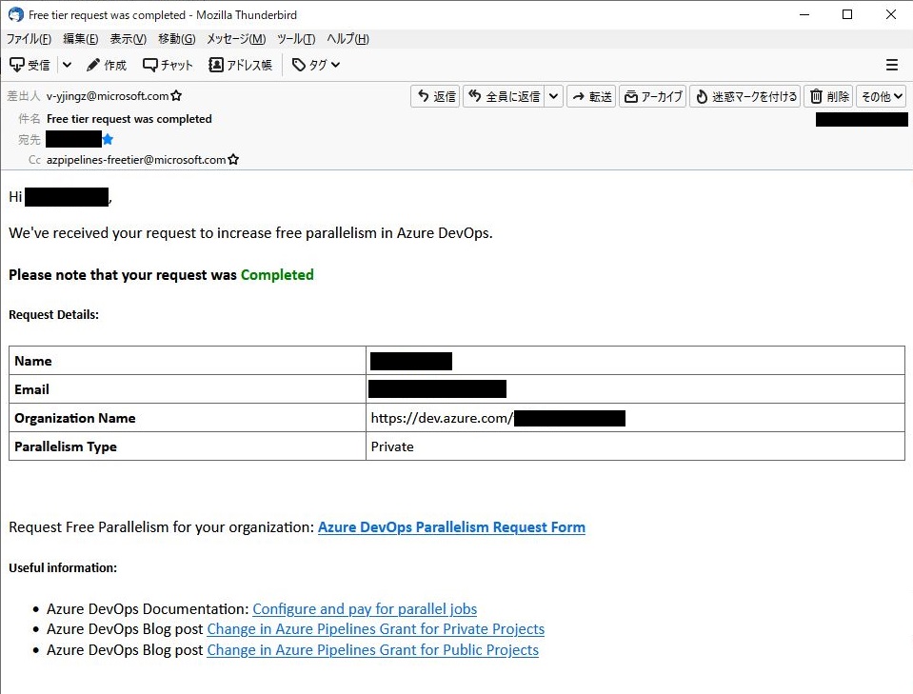Expand the 受信 dropdown arrow
The width and height of the screenshot is (913, 694).
click(67, 65)
